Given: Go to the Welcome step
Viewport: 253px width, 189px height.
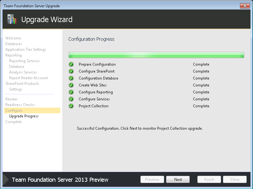Looking at the screenshot, I should (13, 38).
